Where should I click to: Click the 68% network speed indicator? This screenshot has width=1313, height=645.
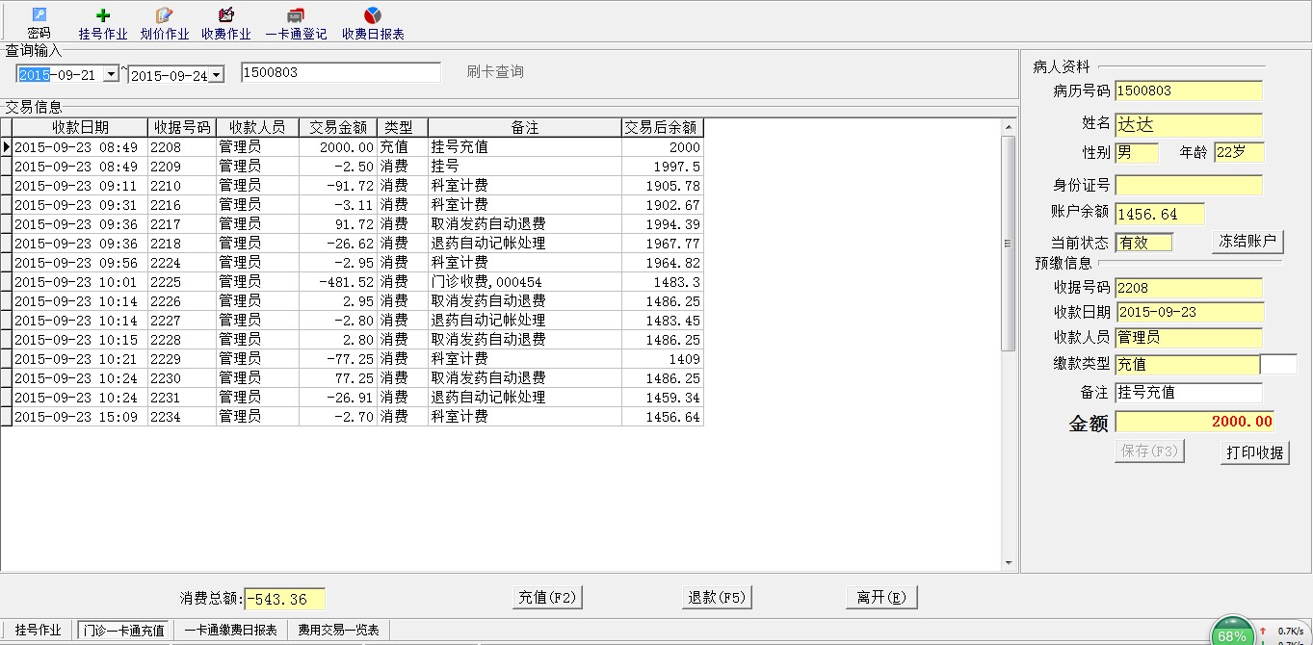(1232, 632)
